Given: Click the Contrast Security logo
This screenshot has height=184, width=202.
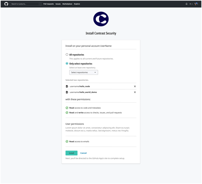Looking at the screenshot, I should (x=101, y=19).
